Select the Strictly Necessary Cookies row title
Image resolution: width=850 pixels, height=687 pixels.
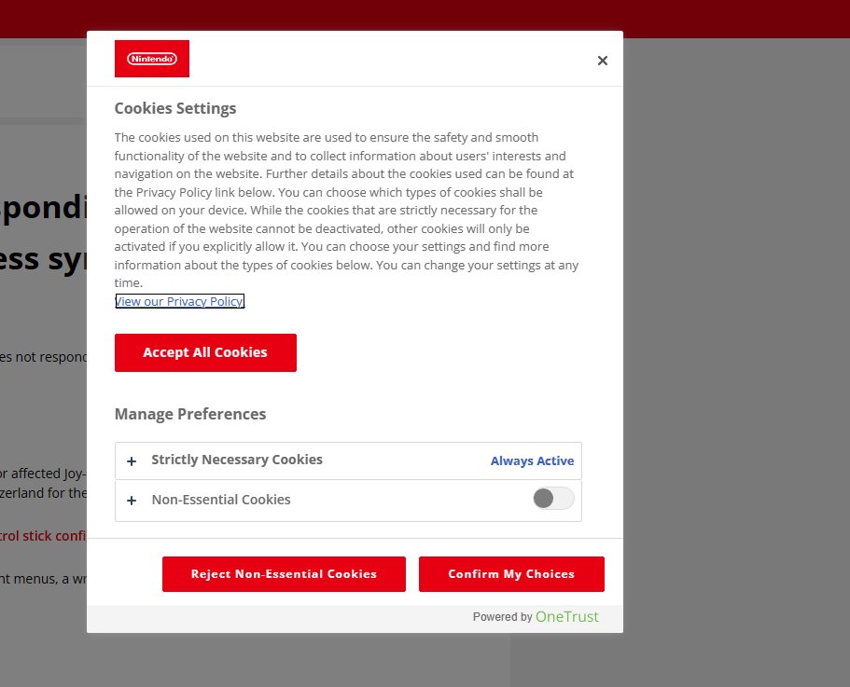[237, 460]
